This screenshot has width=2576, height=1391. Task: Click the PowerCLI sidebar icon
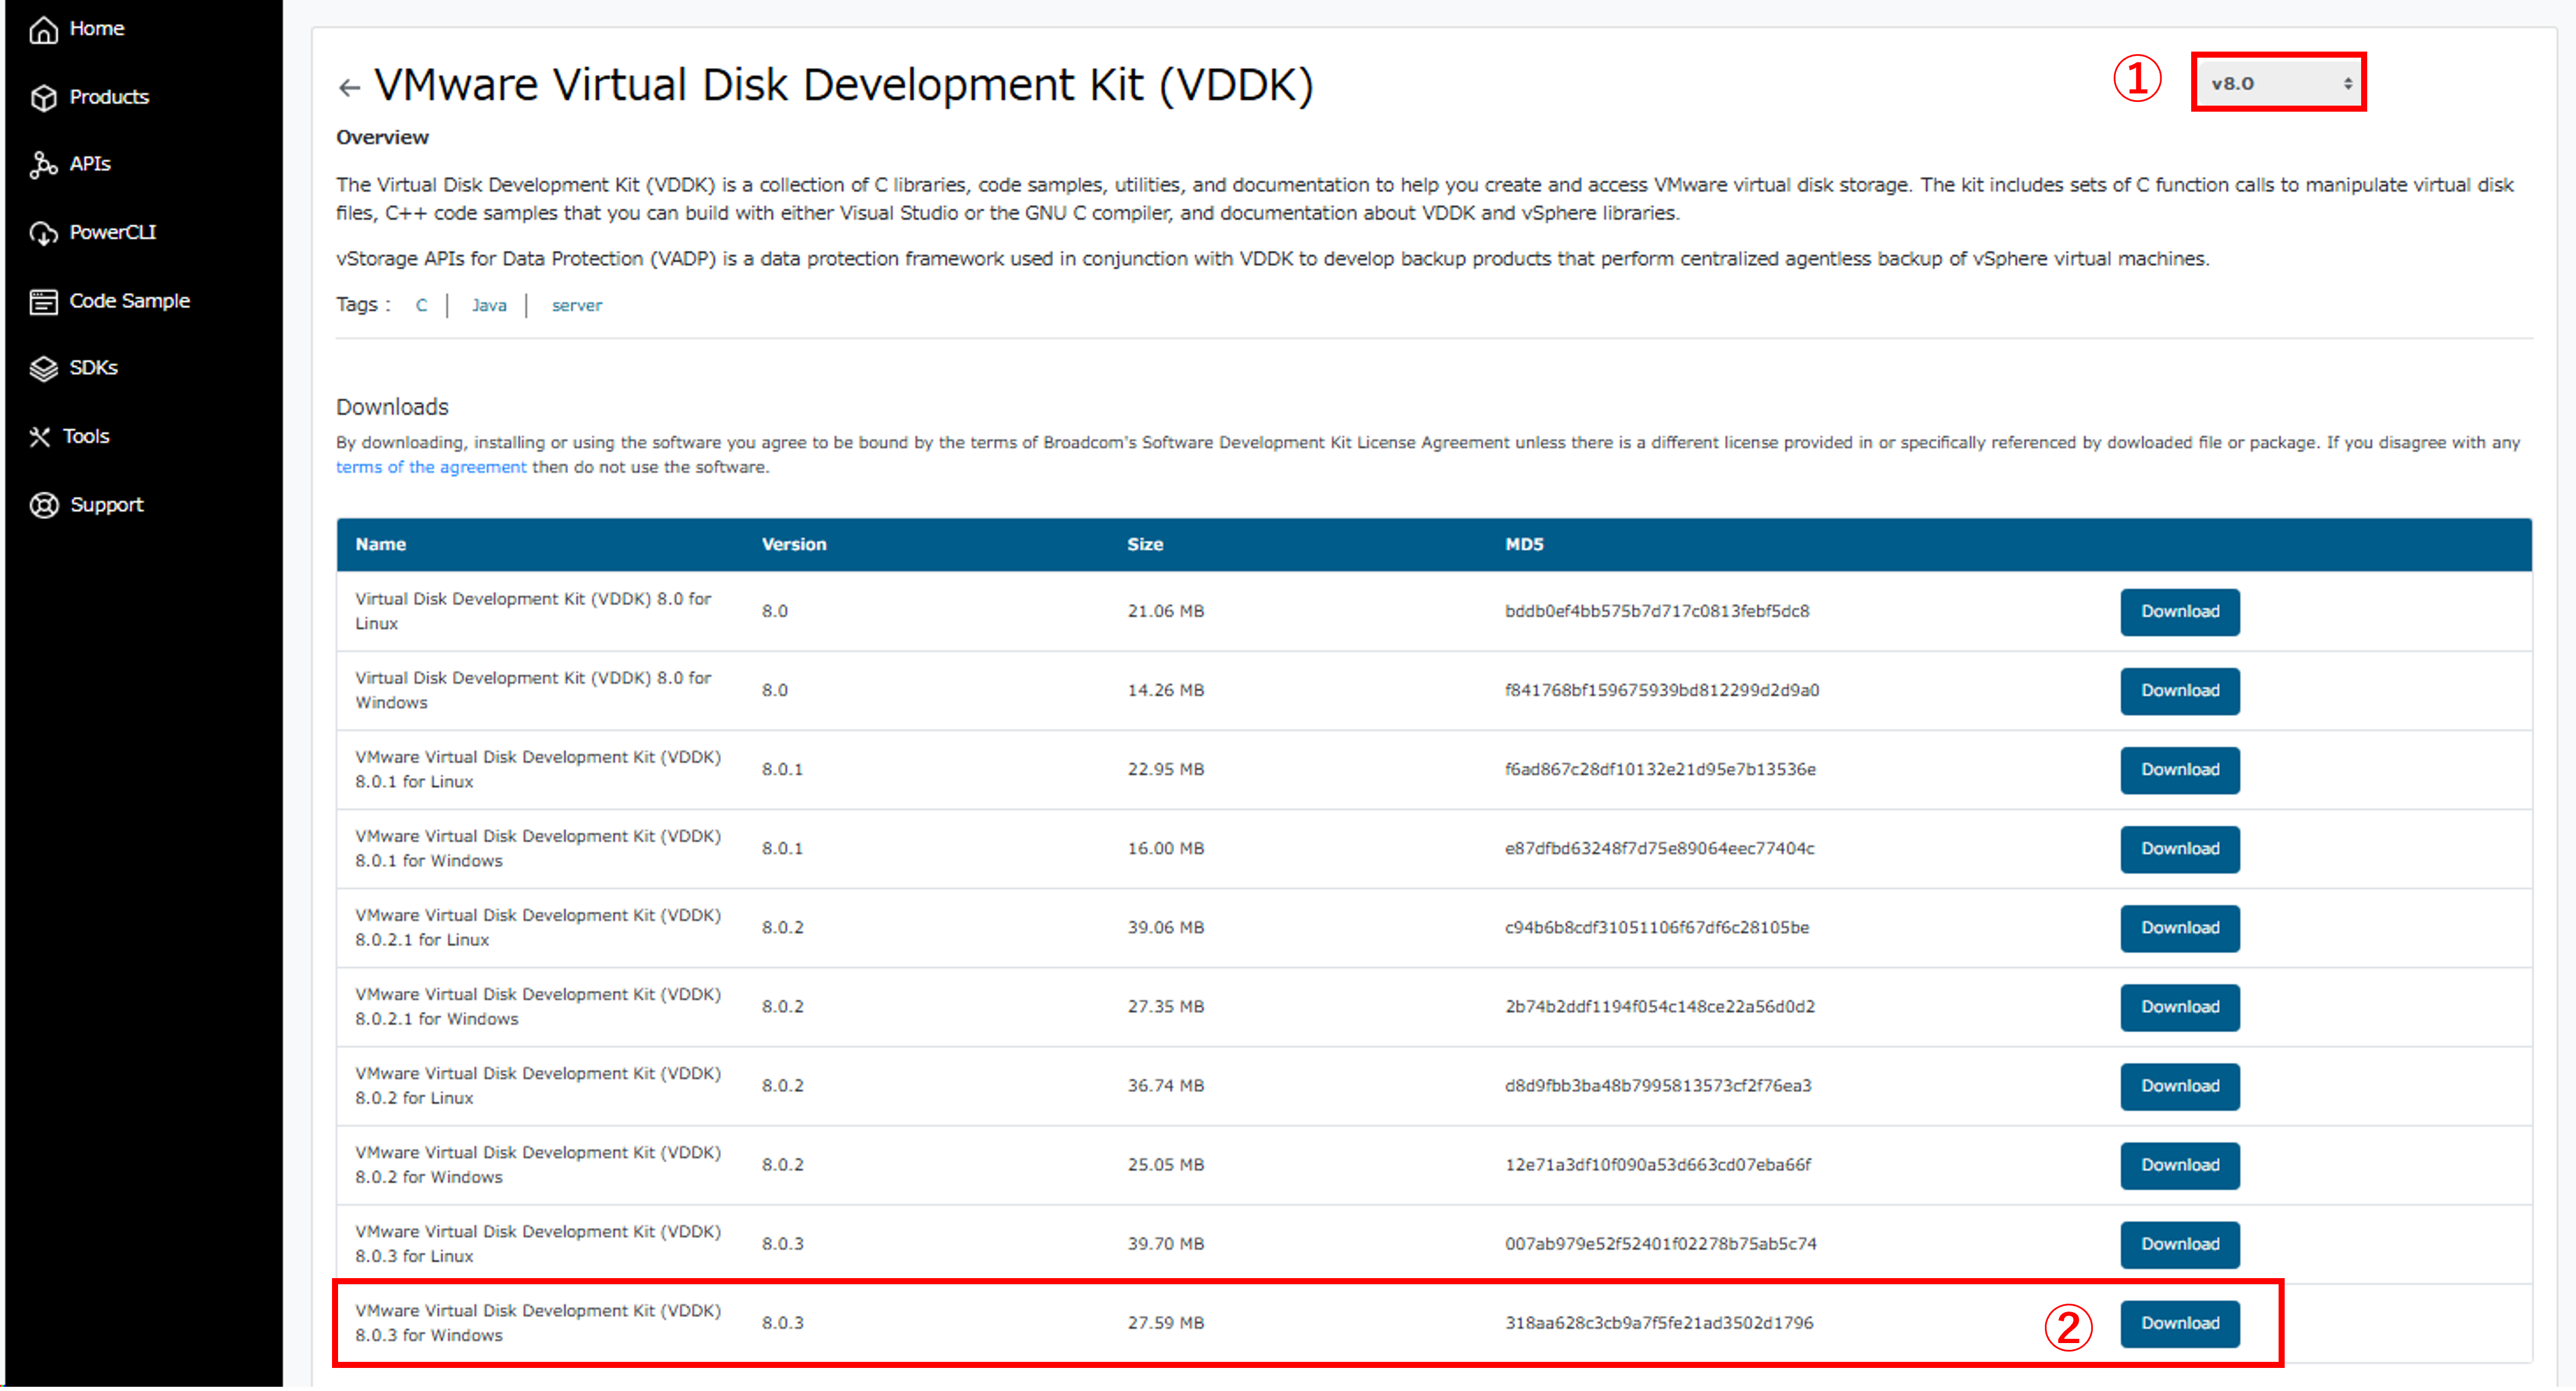click(43, 233)
